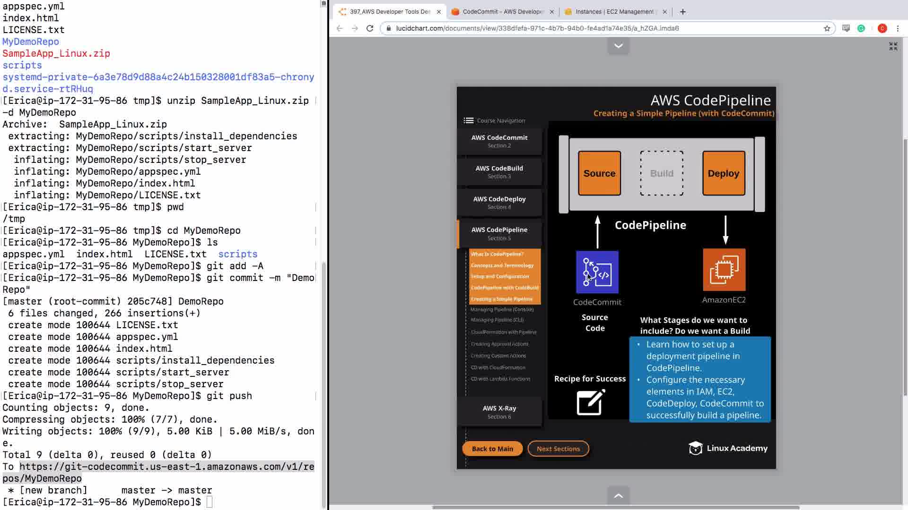This screenshot has height=510, width=908.
Task: Open the AWS CodeDeploy Section 4 item
Action: pos(499,203)
